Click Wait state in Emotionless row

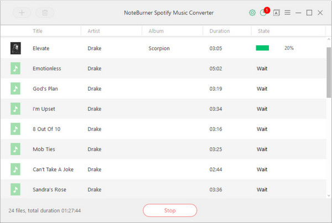pos(262,69)
